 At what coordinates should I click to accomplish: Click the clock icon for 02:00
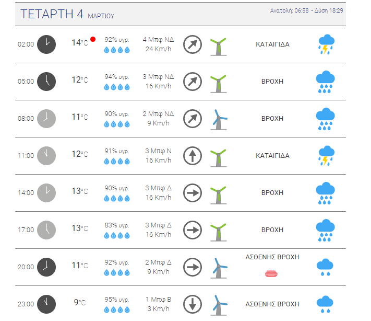(x=46, y=44)
